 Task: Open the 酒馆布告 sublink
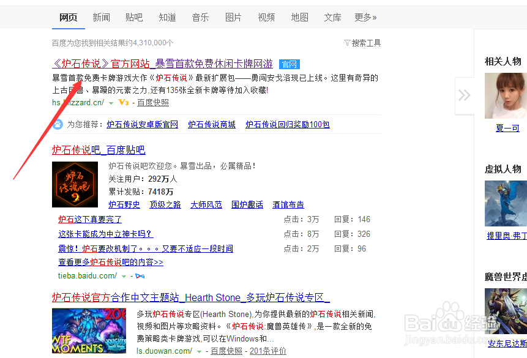[288, 204]
